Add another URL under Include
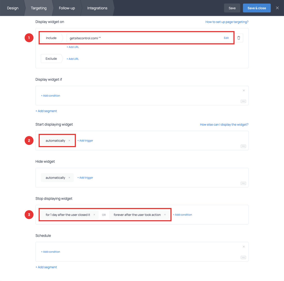 click(73, 47)
